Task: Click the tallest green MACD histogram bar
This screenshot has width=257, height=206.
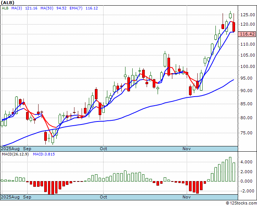Action: pos(230,169)
